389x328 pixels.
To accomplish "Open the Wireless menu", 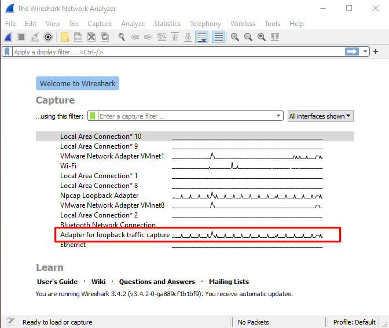I will pyautogui.click(x=243, y=24).
